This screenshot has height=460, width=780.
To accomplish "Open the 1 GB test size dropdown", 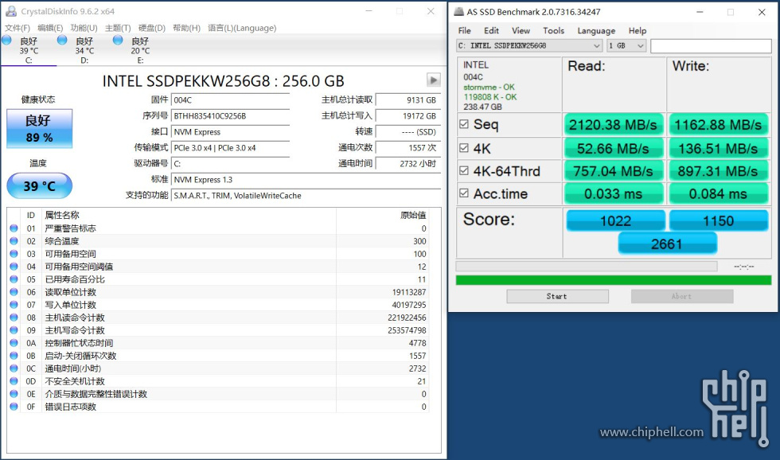I will (626, 45).
